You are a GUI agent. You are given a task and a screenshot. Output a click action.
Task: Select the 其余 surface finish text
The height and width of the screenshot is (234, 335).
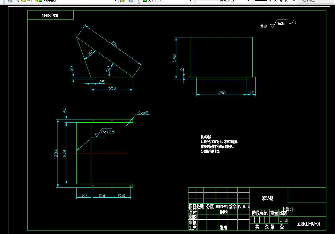pos(264,26)
